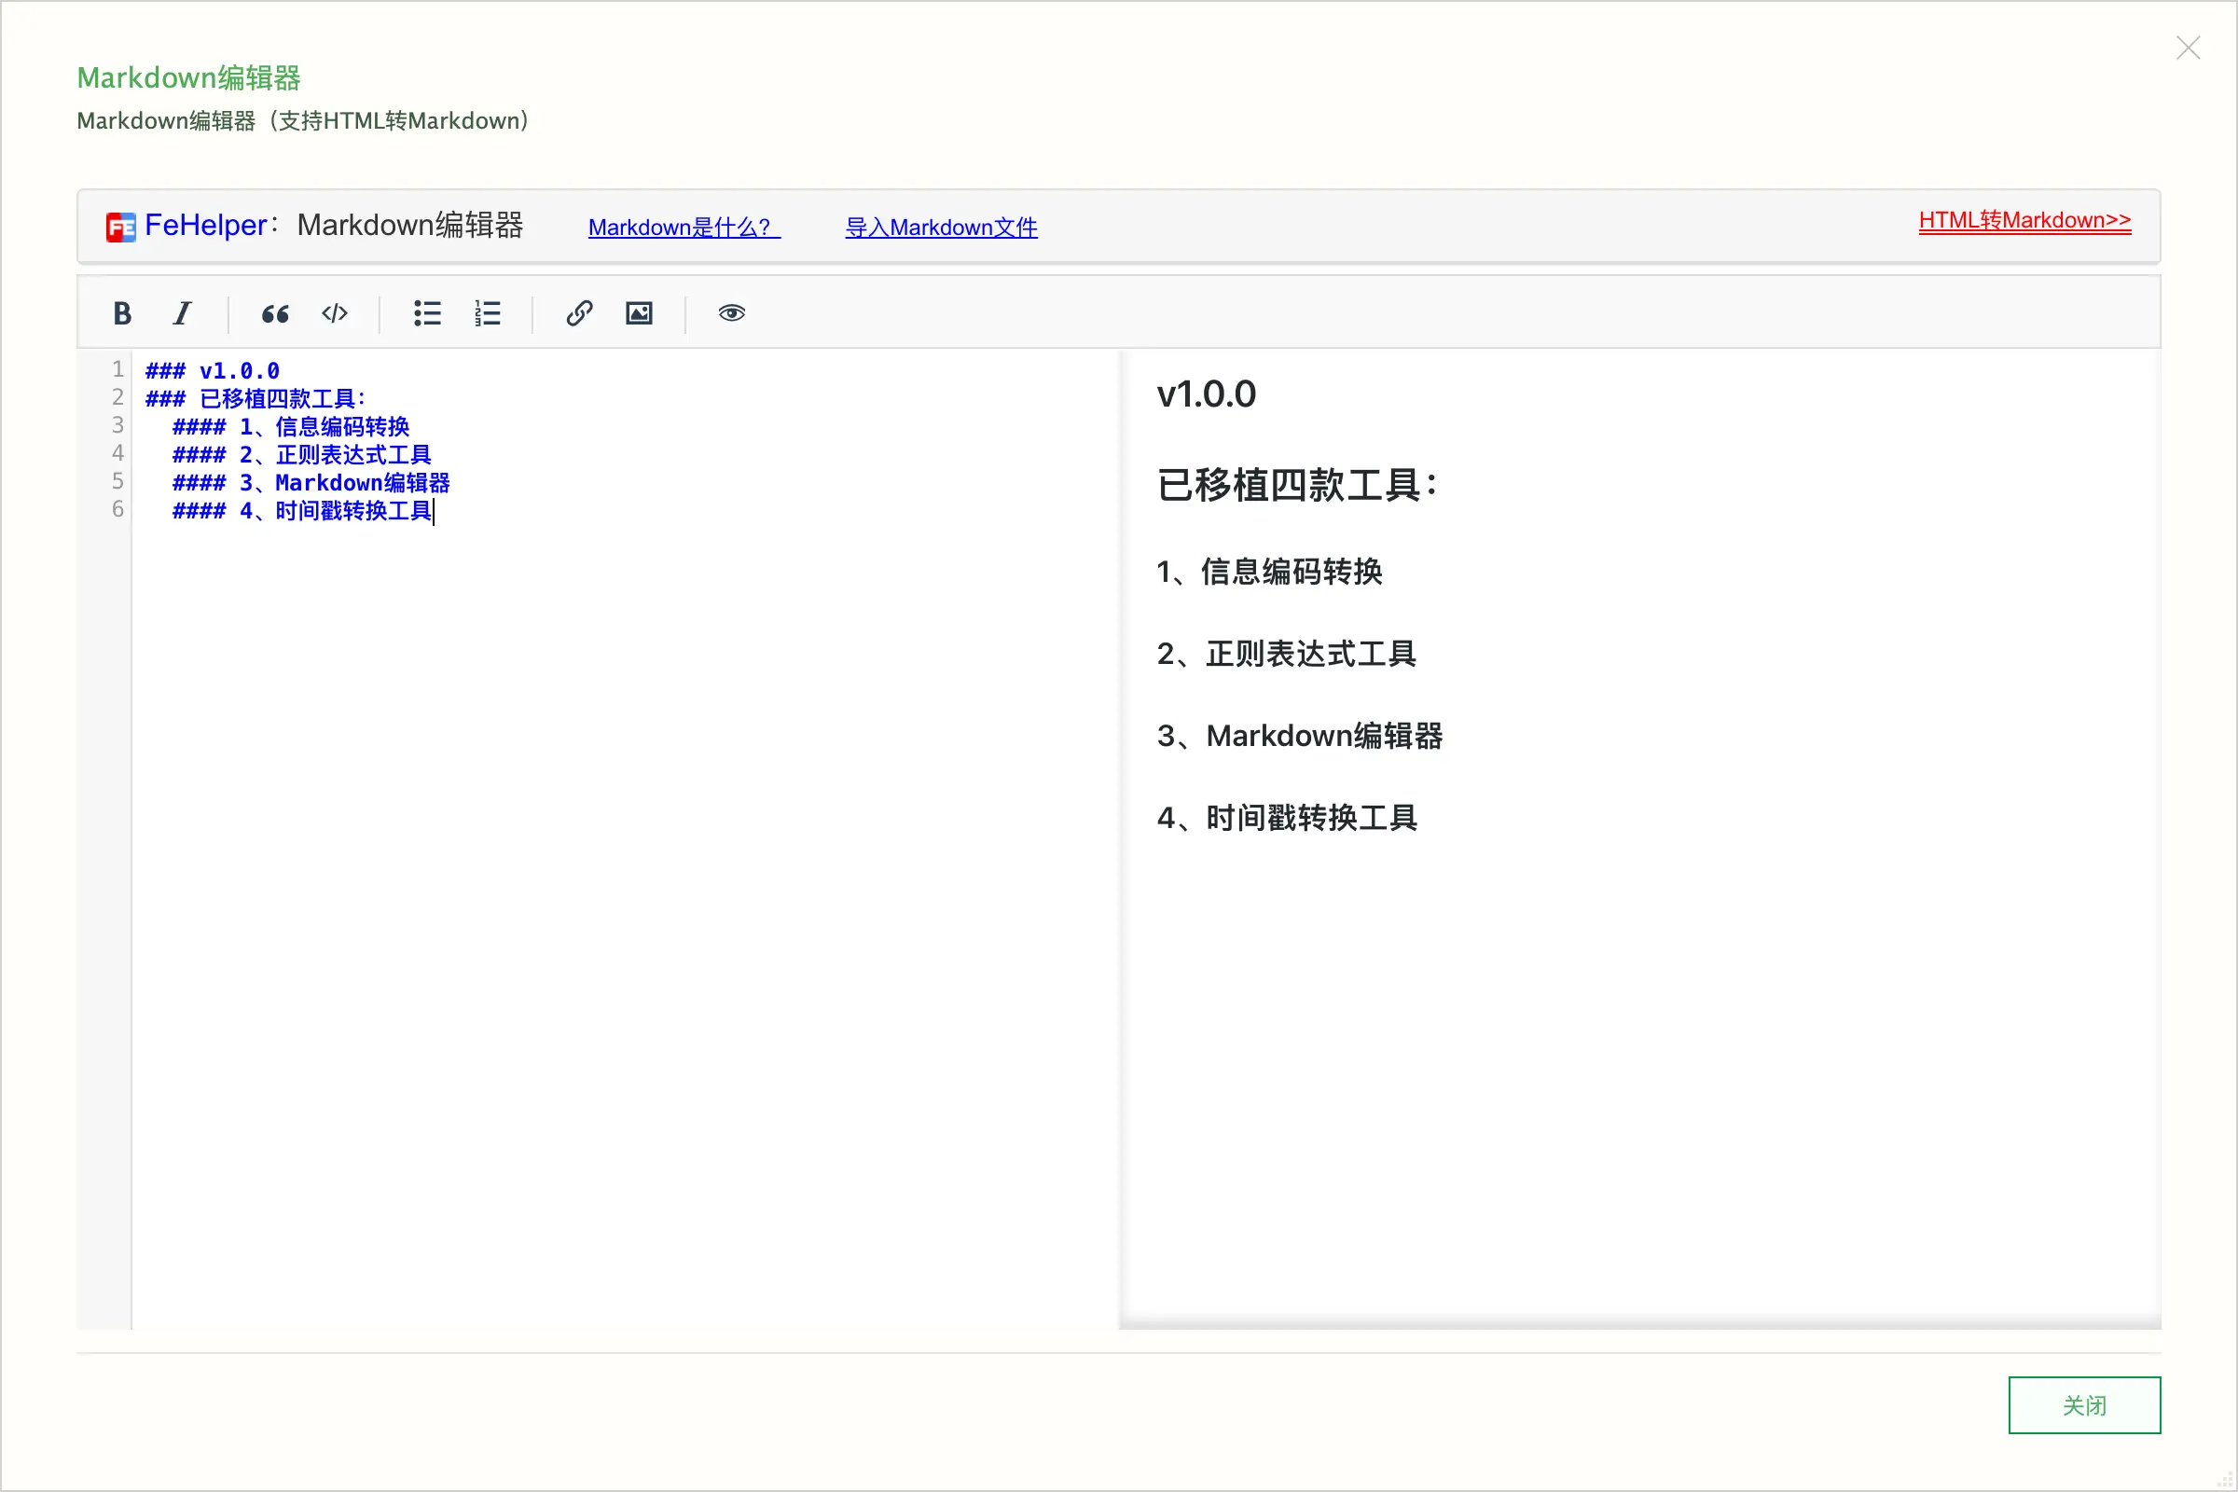Insert an image using the picture icon
This screenshot has width=2238, height=1492.
click(640, 313)
